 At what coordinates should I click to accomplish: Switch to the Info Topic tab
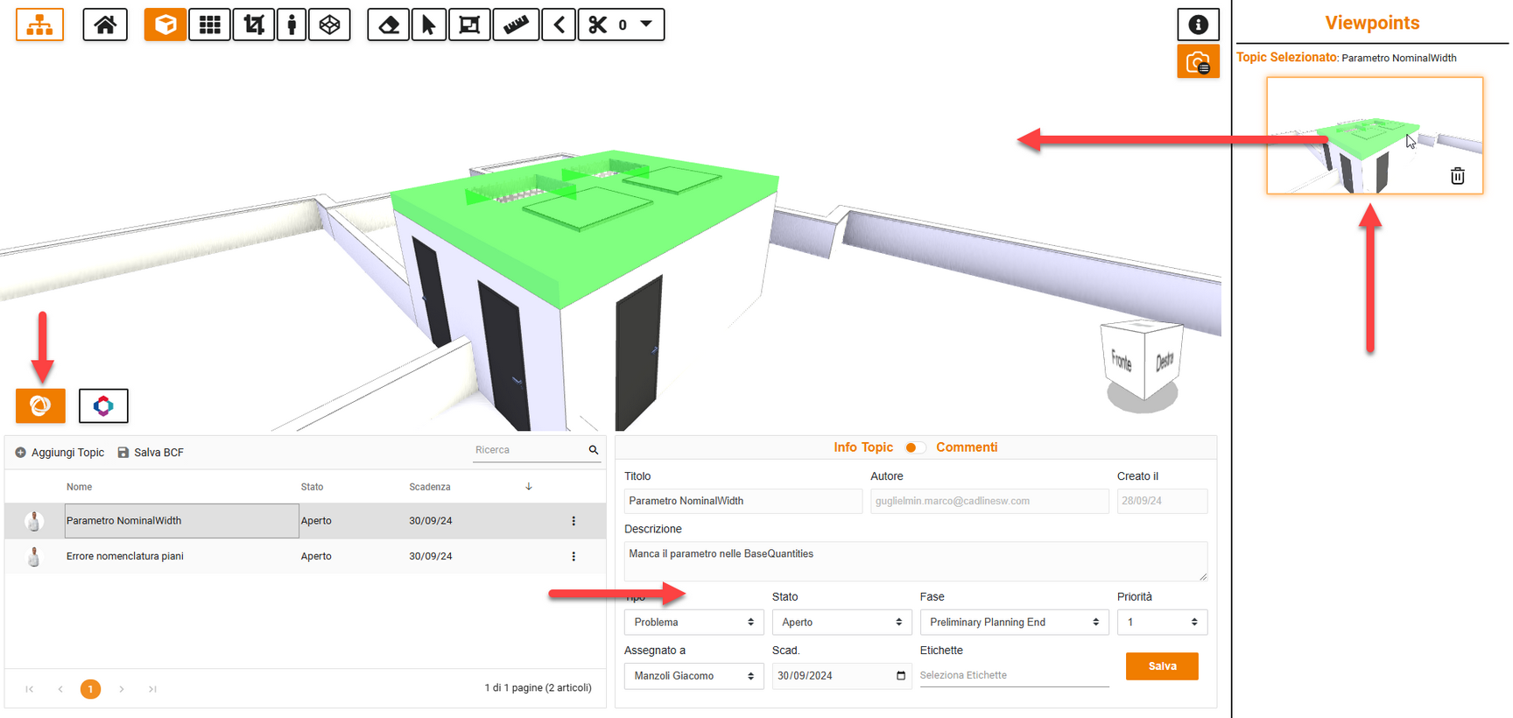tap(862, 447)
